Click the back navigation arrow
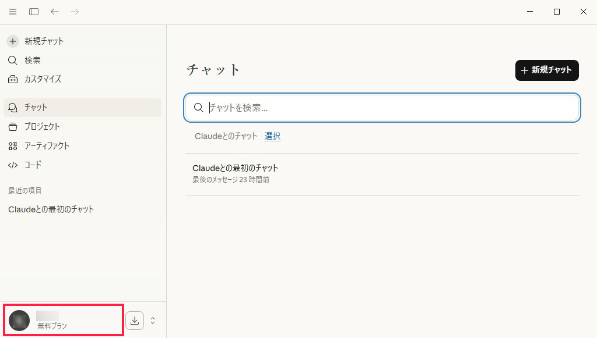 click(x=54, y=11)
